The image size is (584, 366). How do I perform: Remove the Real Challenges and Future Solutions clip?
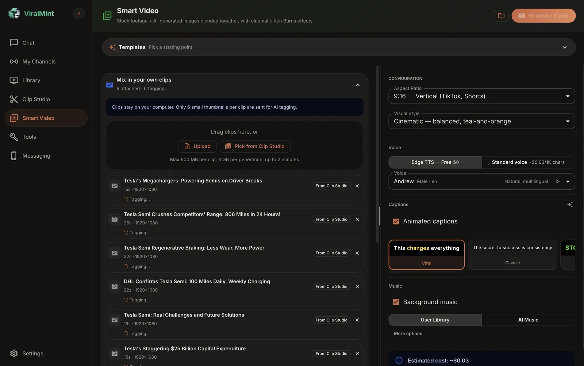point(357,320)
